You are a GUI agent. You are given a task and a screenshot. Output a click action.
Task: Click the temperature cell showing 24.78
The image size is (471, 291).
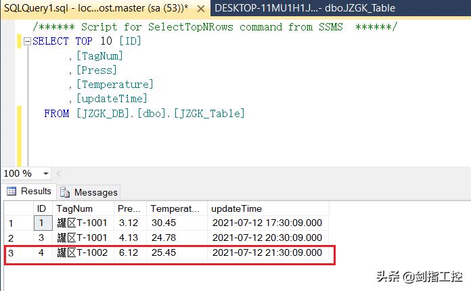point(163,238)
